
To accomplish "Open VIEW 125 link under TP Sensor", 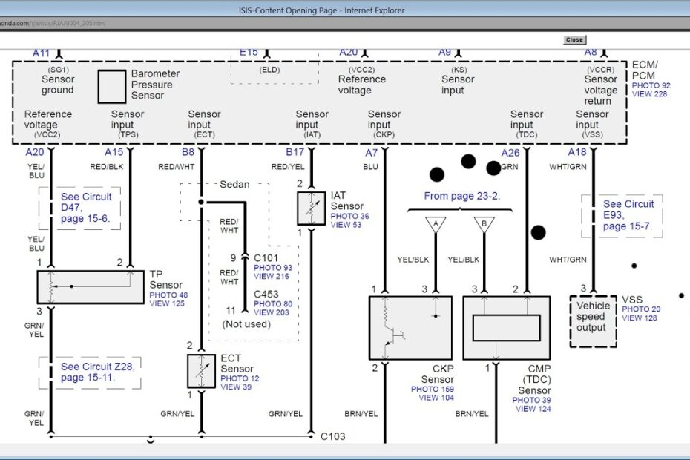I will click(x=168, y=303).
